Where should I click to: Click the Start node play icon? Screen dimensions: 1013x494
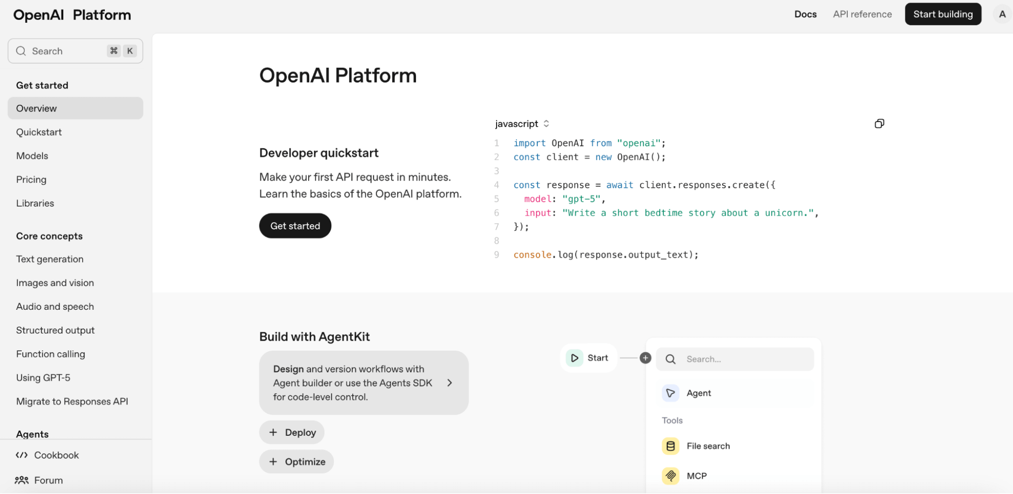point(575,358)
